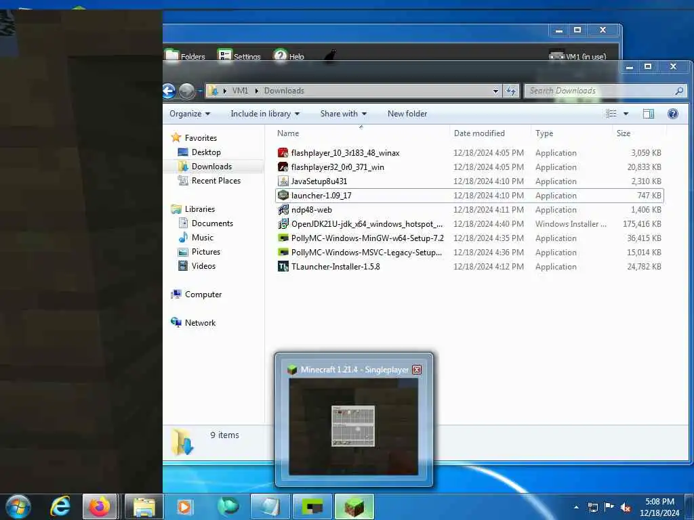Open the Pictures library
Image resolution: width=694 pixels, height=520 pixels.
(206, 252)
